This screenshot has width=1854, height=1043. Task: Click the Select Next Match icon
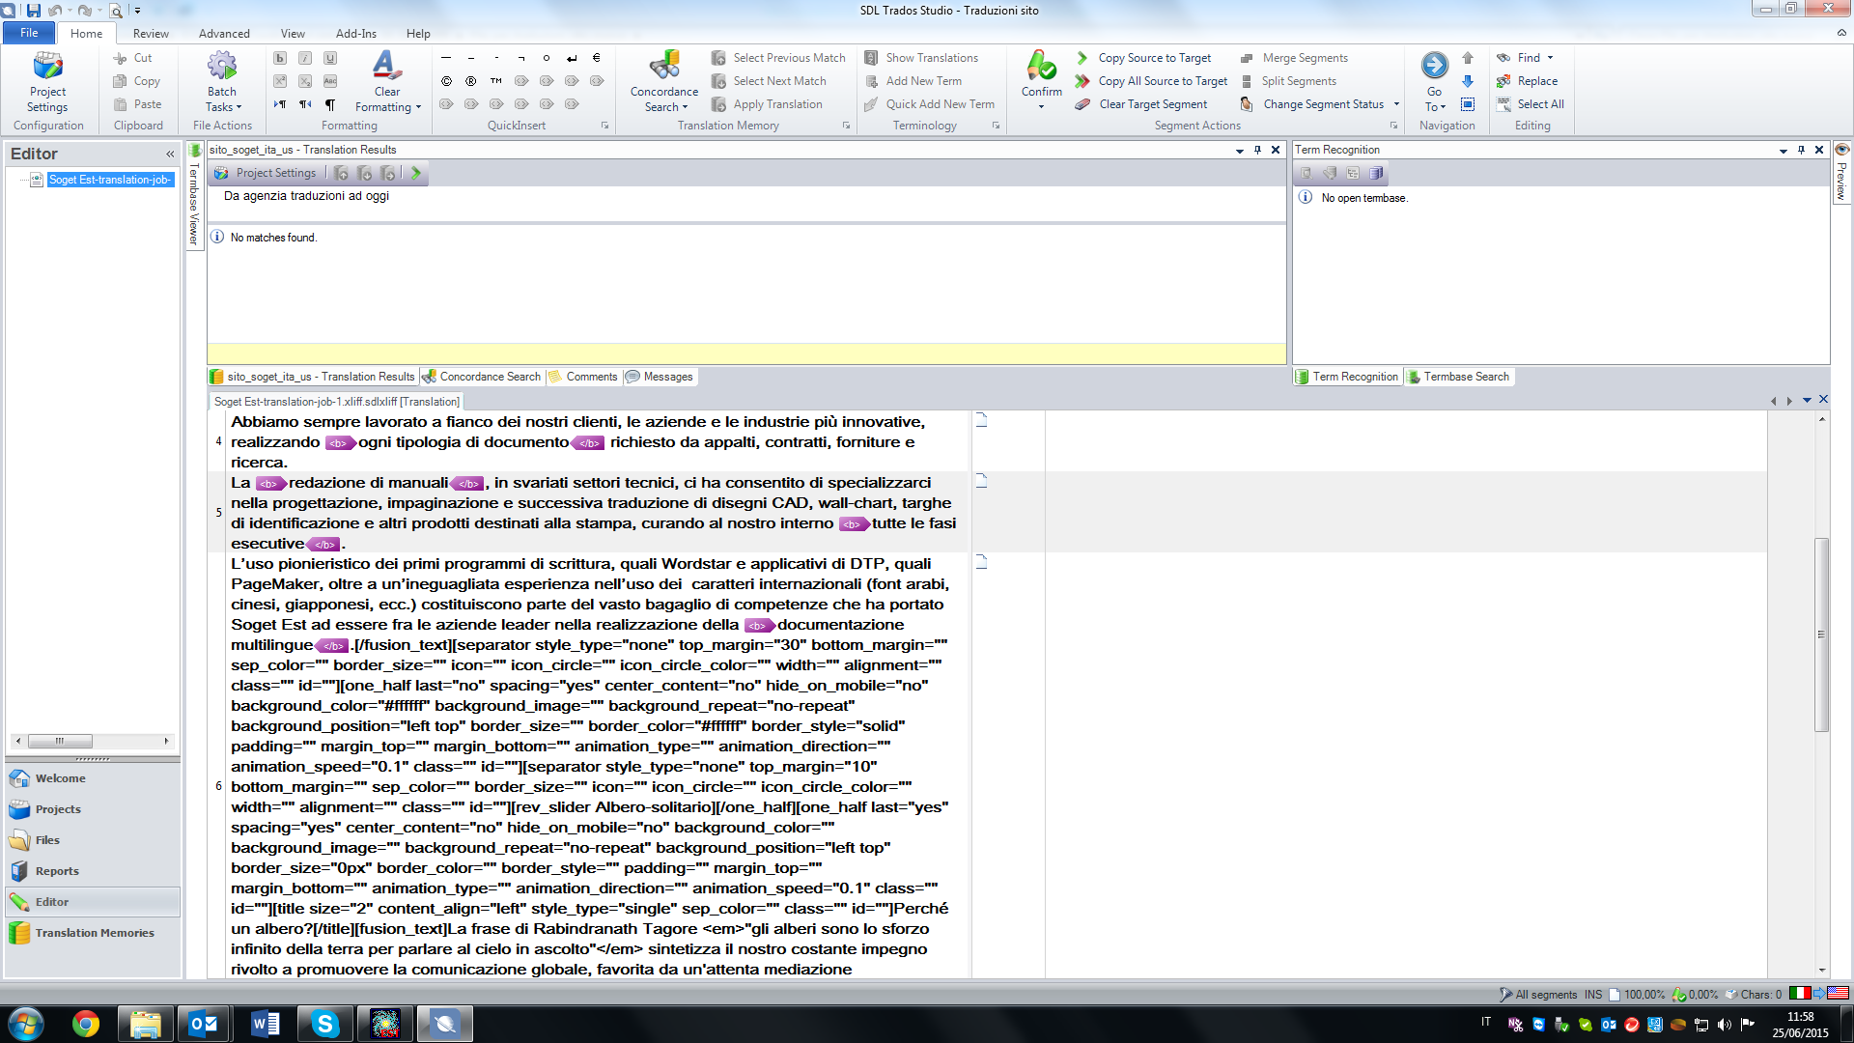718,81
